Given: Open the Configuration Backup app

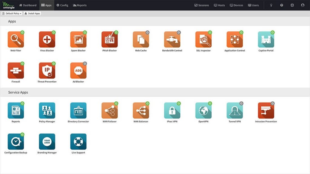Looking at the screenshot, I should (x=16, y=142).
